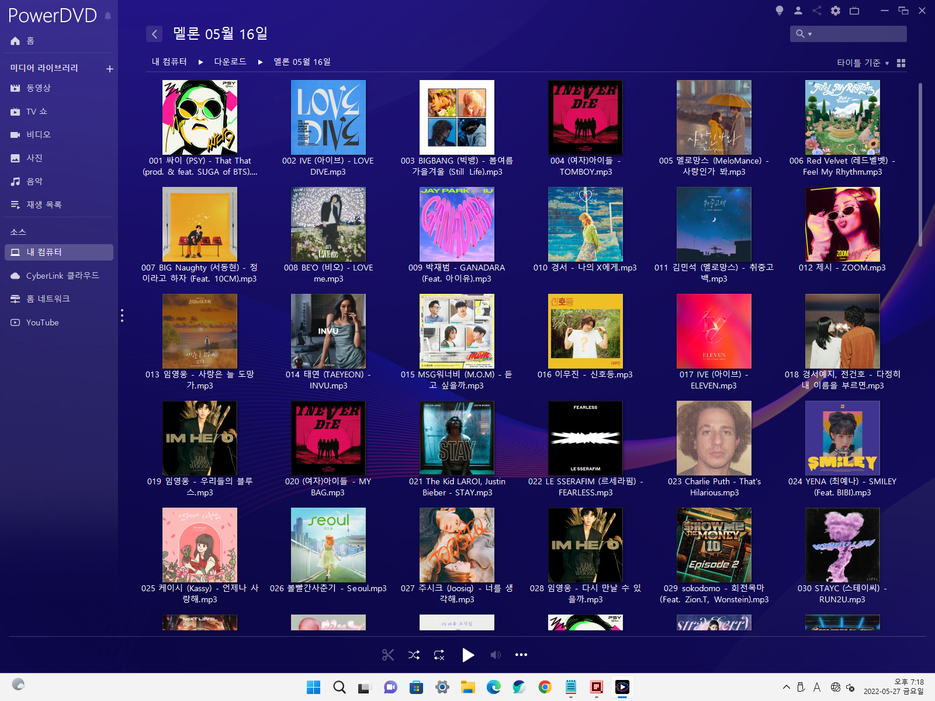Viewport: 935px width, 701px height.
Task: Click 내 컴퓨터 in breadcrumb path
Action: coord(169,61)
